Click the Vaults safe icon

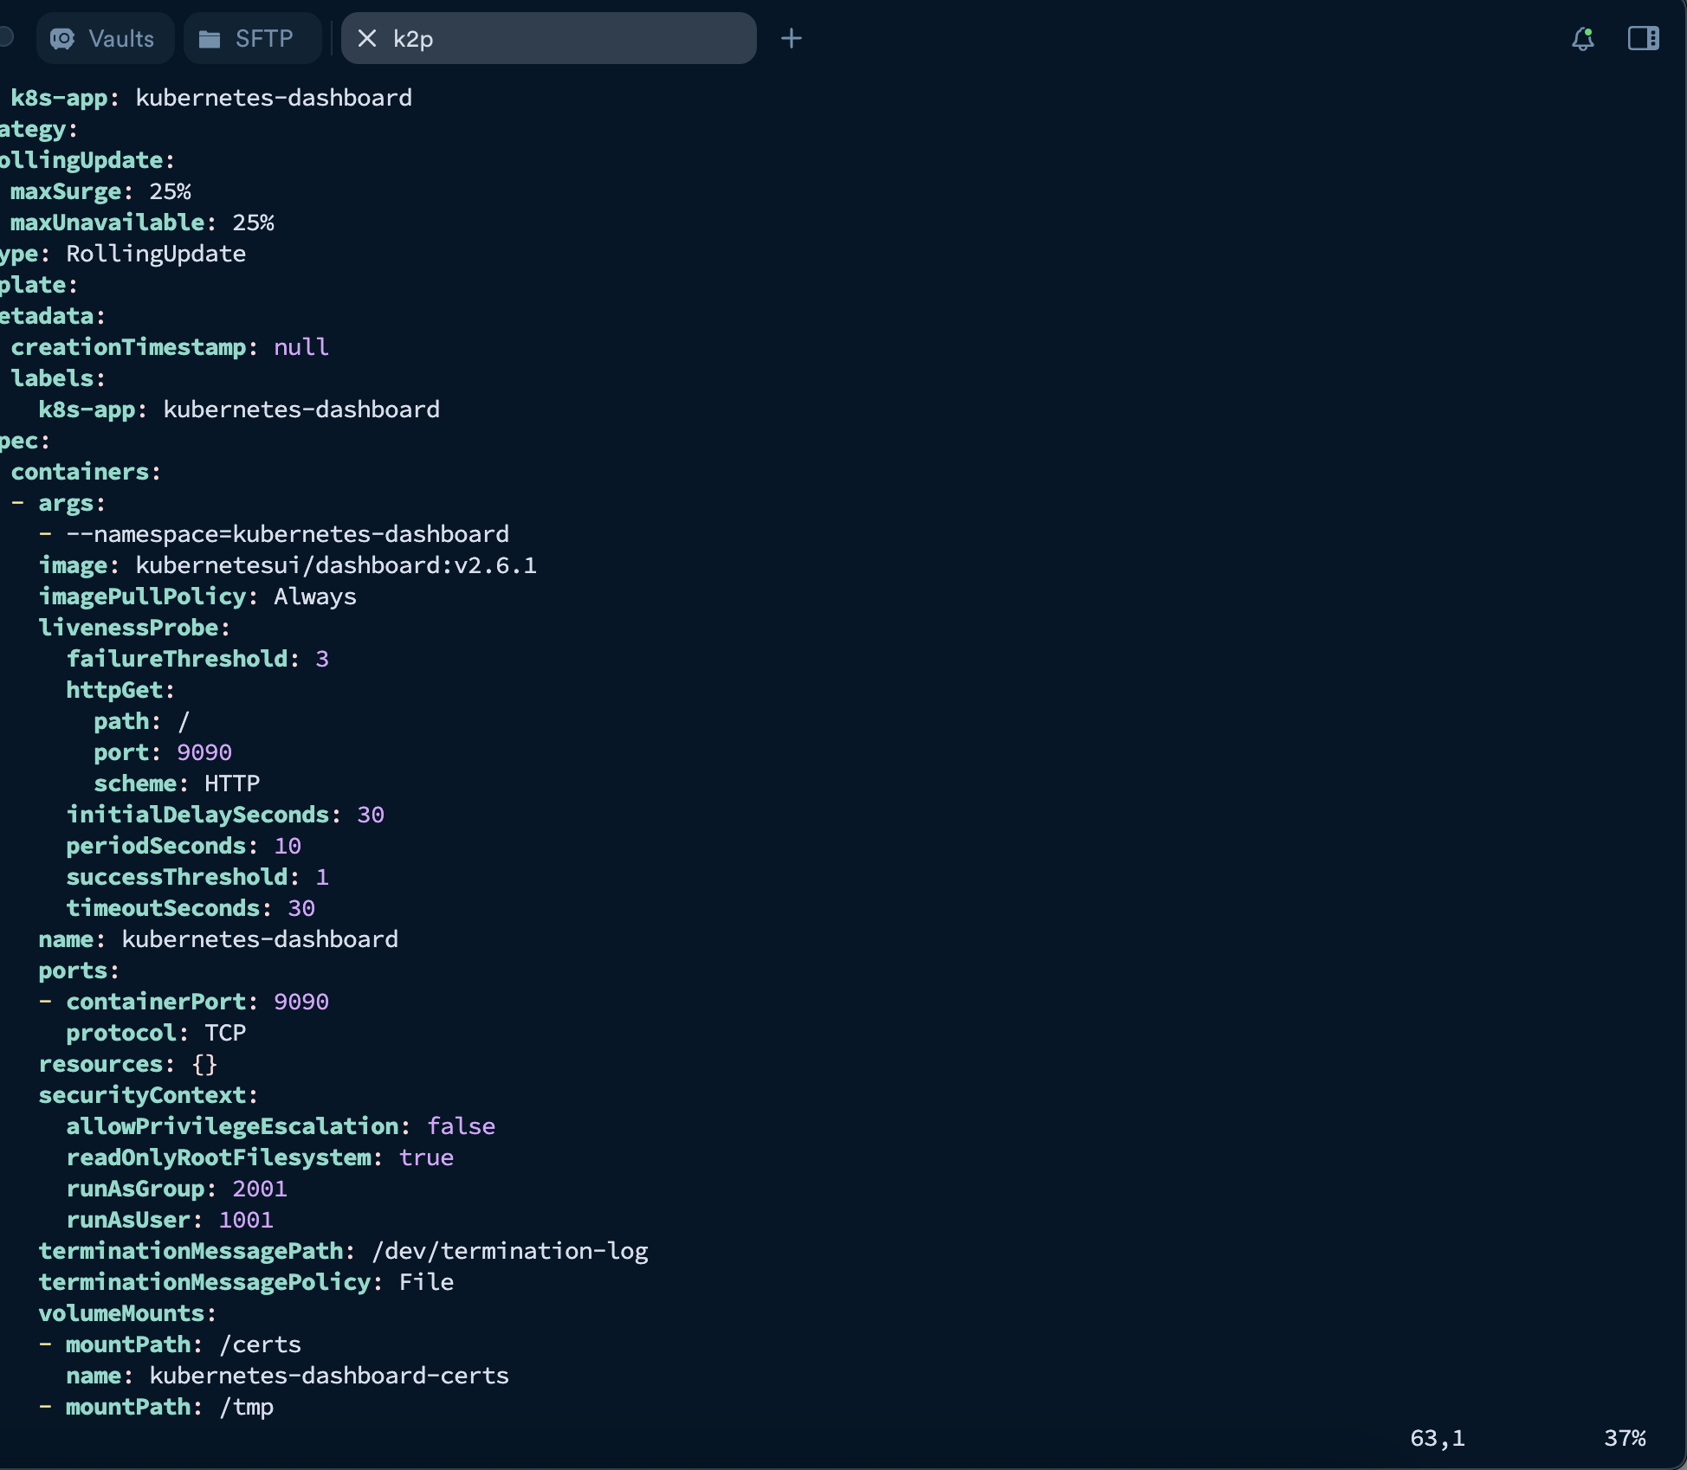62,39
